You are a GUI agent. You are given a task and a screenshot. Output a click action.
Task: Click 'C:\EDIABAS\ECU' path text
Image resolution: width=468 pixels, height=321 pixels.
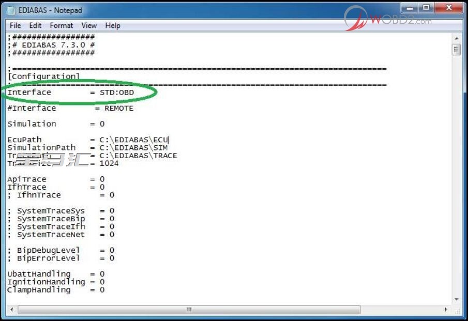tap(134, 140)
